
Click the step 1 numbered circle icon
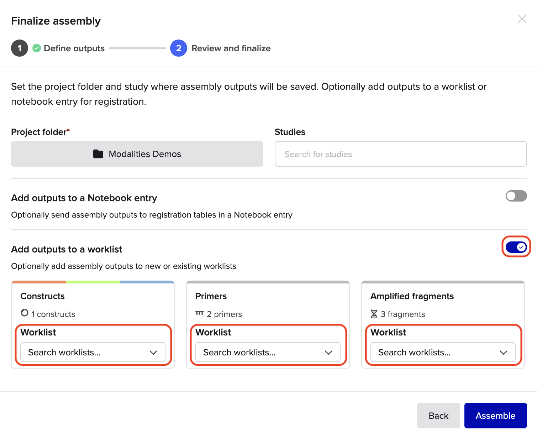[20, 48]
